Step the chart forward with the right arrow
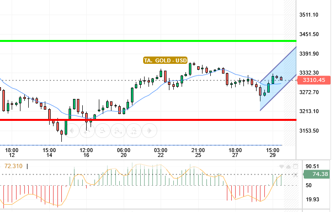Viewport: 333px width, 212px height. [149, 130]
